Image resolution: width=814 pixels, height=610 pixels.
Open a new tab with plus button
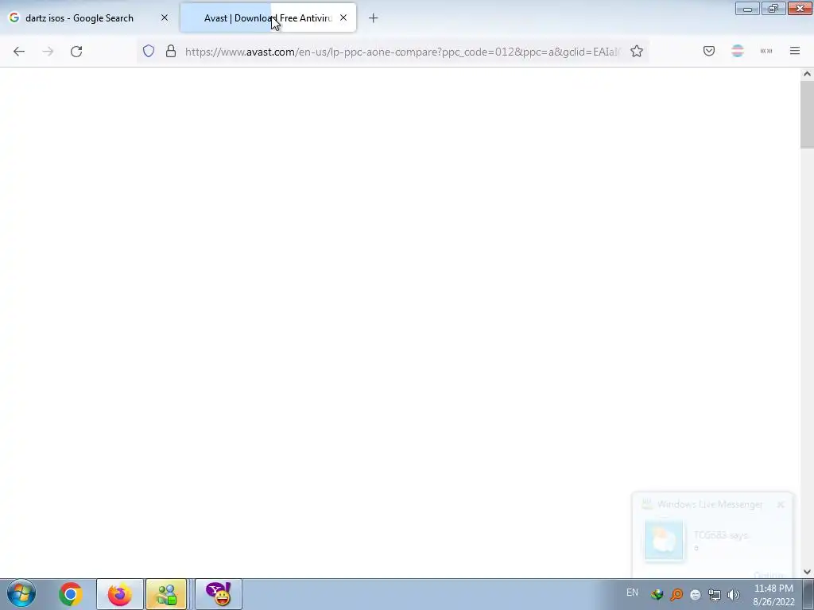(374, 18)
